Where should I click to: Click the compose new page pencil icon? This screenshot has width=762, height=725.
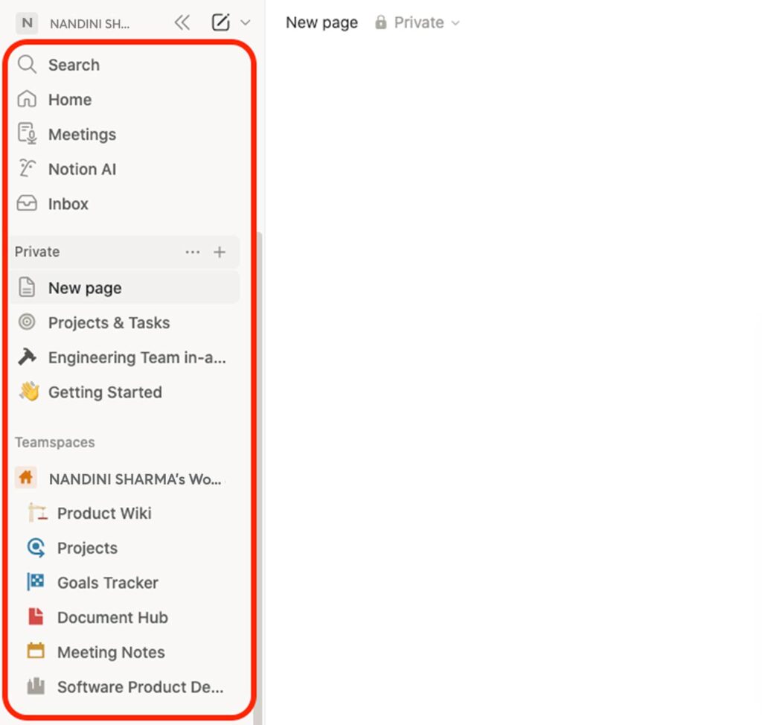tap(220, 22)
